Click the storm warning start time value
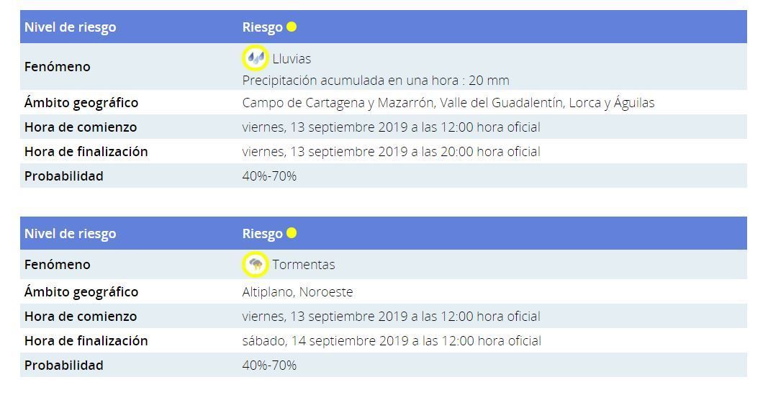 coord(391,317)
